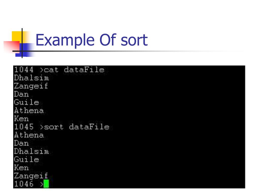Click the 1044 prompt number
Screen dimensions: 260x195
tap(24, 70)
